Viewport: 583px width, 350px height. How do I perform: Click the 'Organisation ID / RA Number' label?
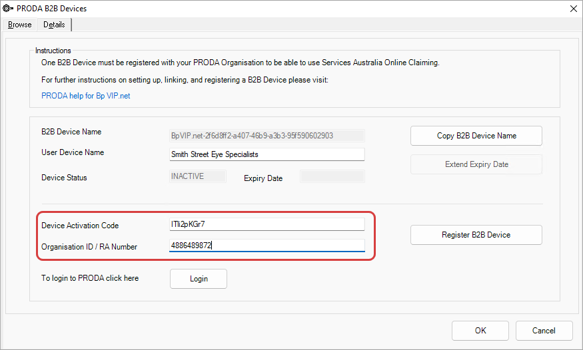[x=89, y=247]
